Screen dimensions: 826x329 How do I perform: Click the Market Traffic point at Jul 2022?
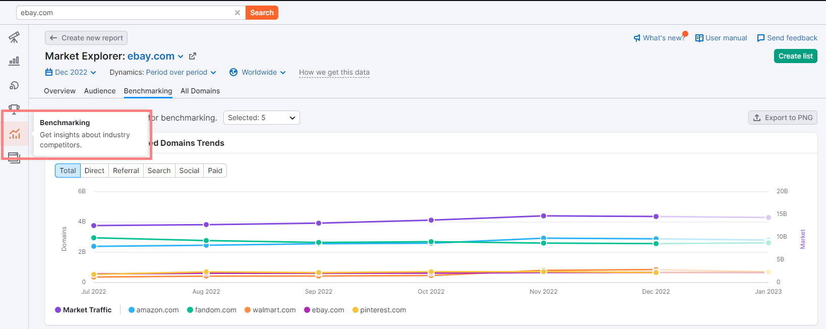tap(94, 226)
